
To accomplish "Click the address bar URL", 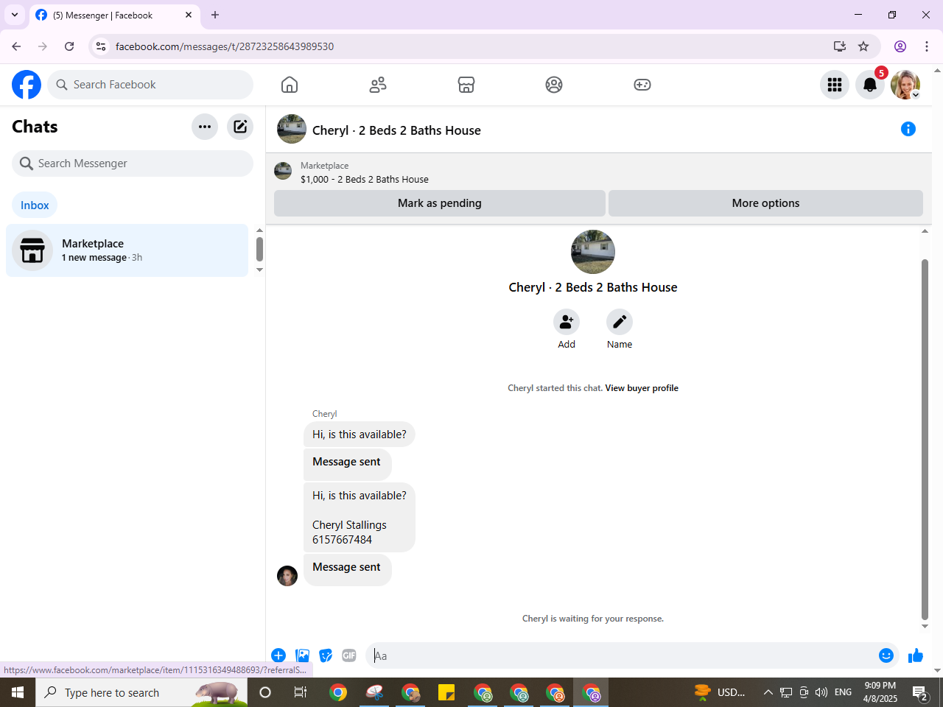I will pyautogui.click(x=225, y=46).
